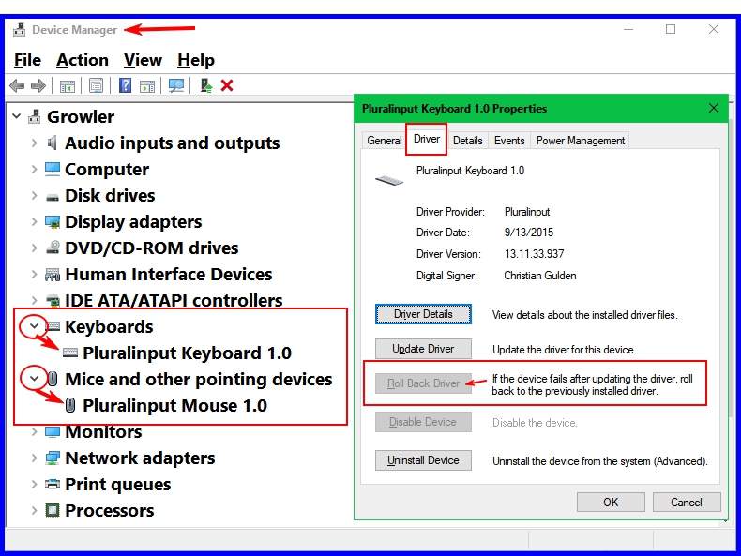Click the Growler computer root icon
Screen dimensions: 741x556
[34, 116]
